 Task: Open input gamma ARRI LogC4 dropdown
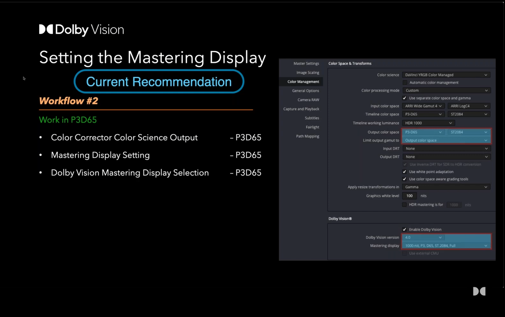click(x=469, y=106)
